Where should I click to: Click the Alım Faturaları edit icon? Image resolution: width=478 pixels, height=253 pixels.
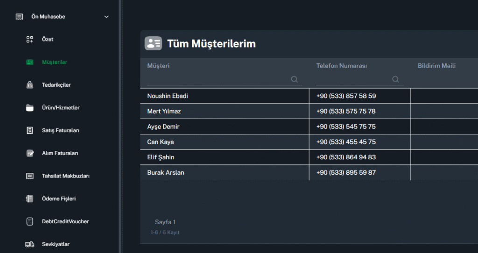click(x=30, y=153)
